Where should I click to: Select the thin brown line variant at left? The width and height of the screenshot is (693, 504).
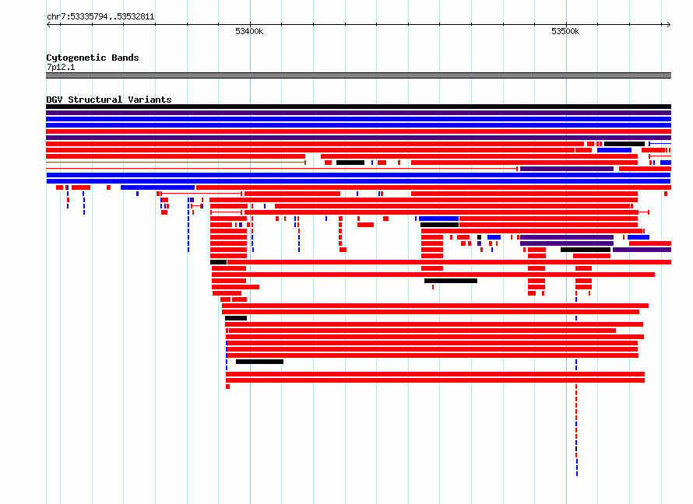pos(176,163)
